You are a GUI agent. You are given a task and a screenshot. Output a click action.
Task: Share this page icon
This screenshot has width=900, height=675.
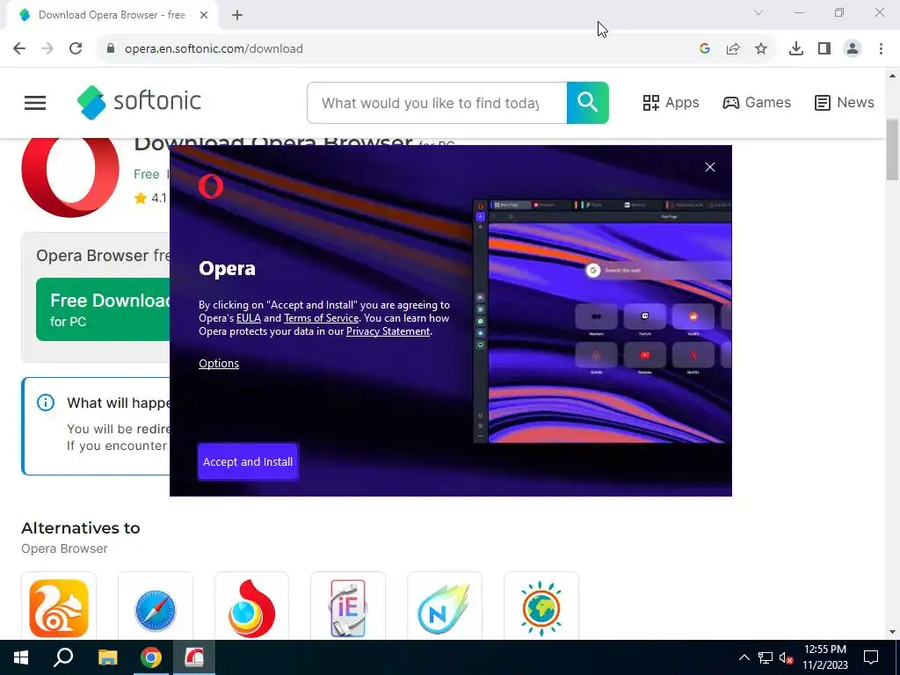pyautogui.click(x=733, y=49)
